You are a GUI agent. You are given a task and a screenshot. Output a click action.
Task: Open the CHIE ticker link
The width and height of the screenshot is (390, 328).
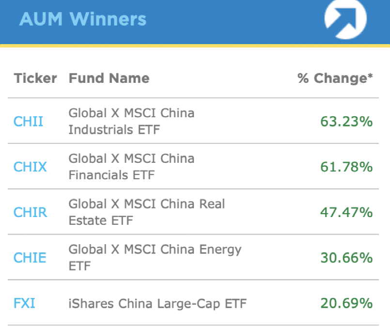(x=30, y=258)
